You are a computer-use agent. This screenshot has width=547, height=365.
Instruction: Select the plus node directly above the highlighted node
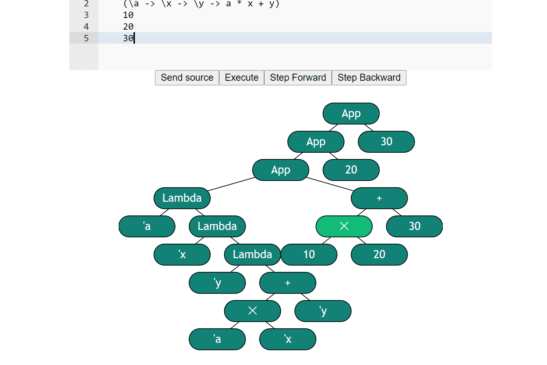379,198
